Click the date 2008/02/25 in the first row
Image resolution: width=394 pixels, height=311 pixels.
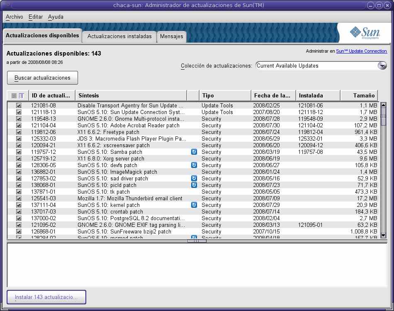tap(266, 105)
